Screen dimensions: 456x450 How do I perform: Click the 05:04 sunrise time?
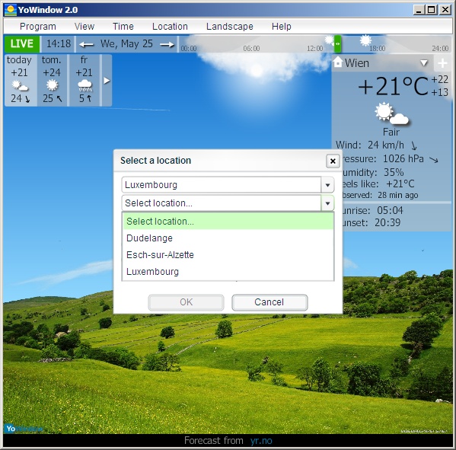390,210
